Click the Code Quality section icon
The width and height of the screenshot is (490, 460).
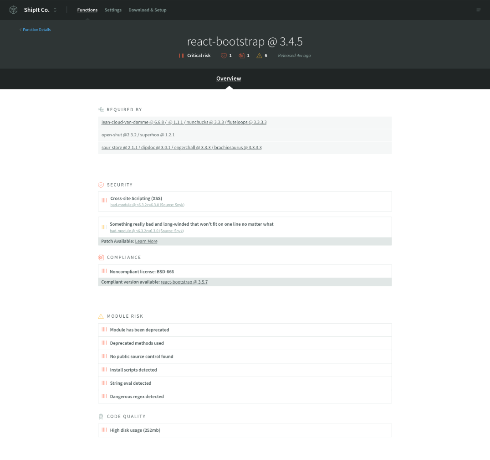tap(101, 416)
